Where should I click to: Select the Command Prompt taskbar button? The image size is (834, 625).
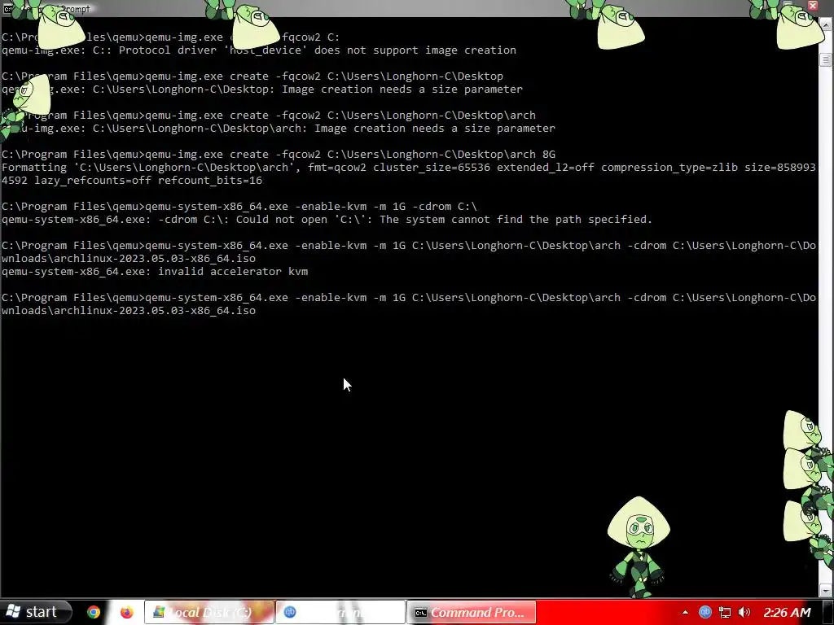(x=472, y=612)
